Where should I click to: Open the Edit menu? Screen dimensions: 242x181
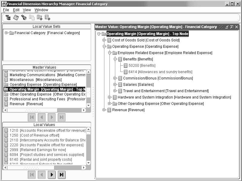pos(16,10)
